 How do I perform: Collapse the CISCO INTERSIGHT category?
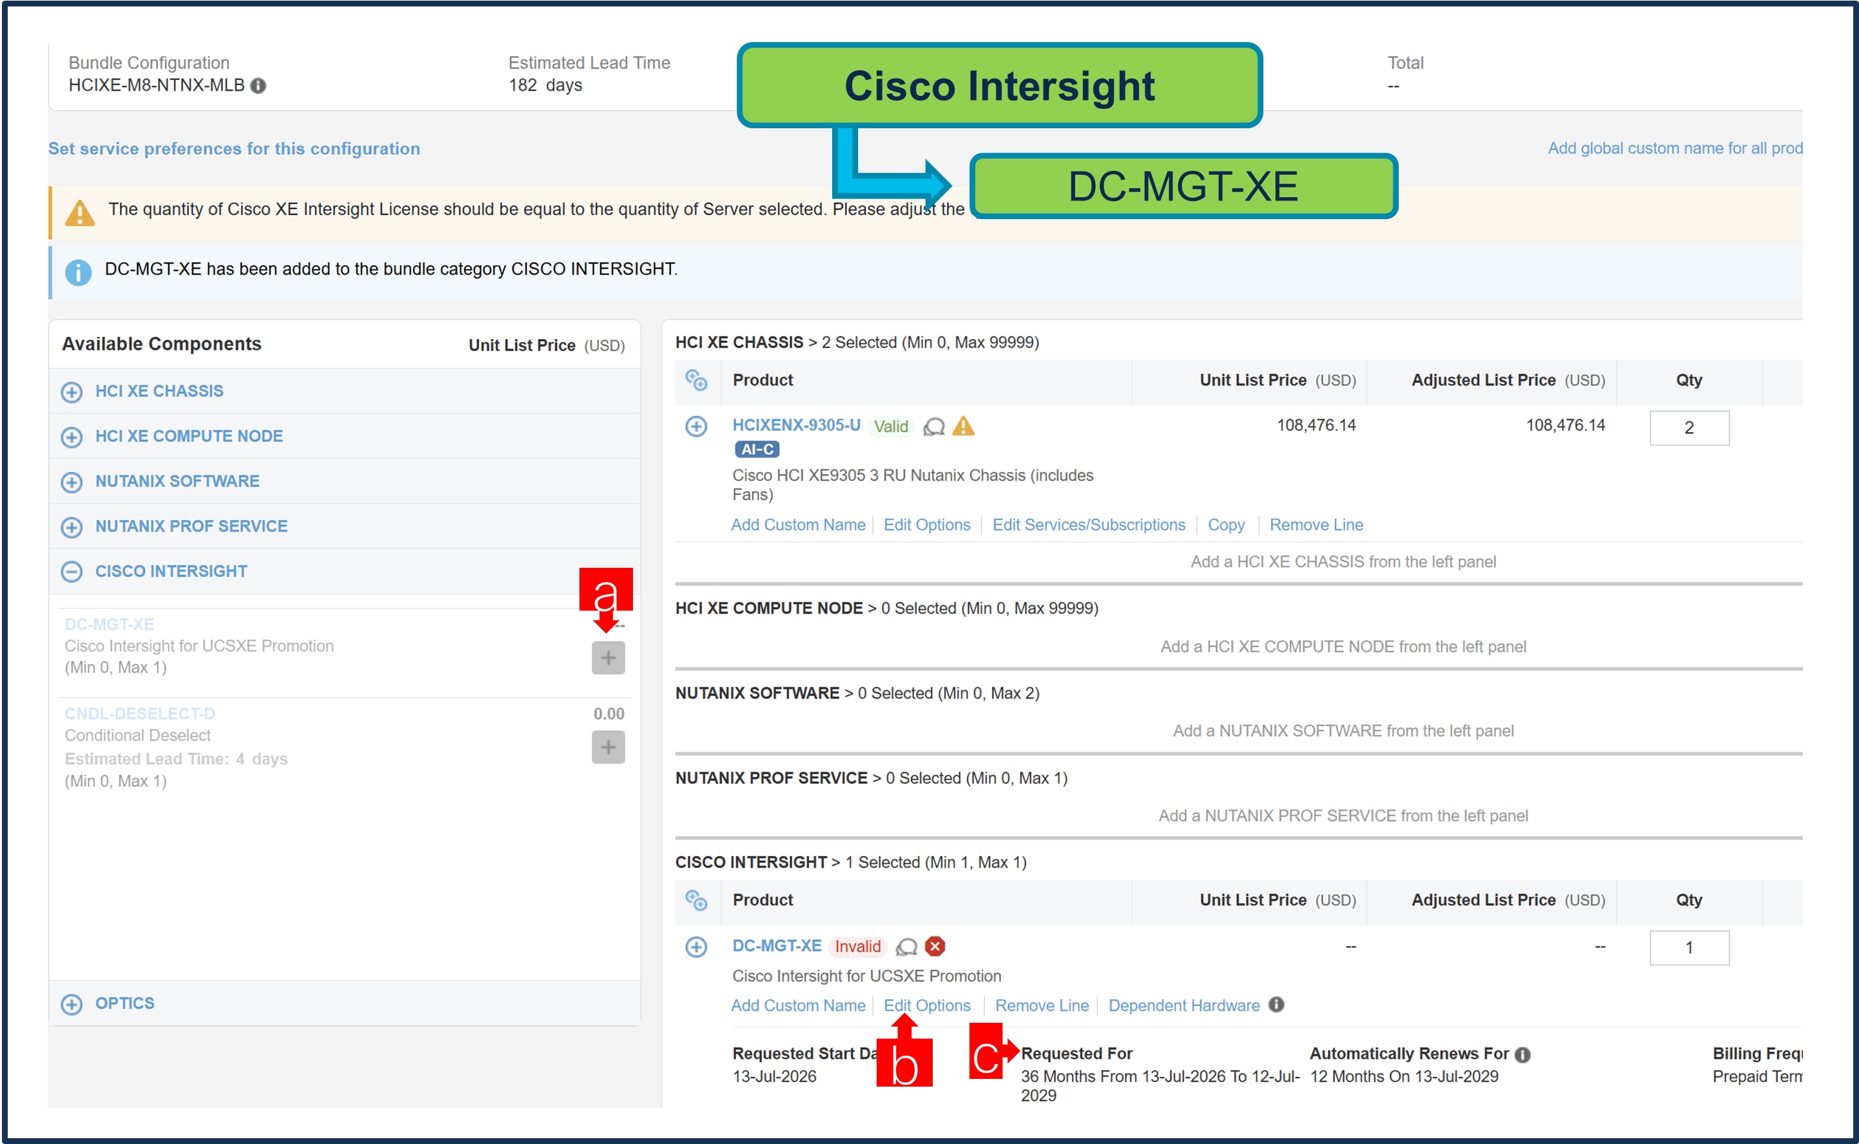coord(72,571)
